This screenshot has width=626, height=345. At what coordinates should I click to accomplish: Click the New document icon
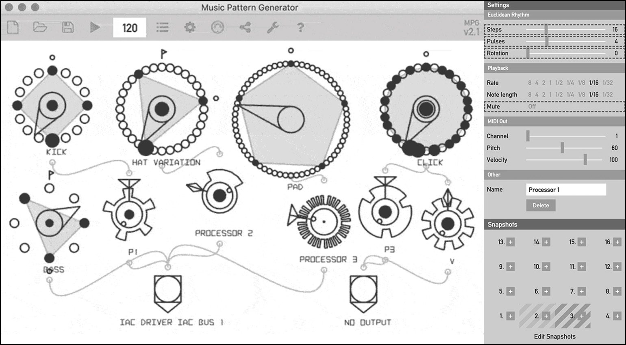(13, 27)
